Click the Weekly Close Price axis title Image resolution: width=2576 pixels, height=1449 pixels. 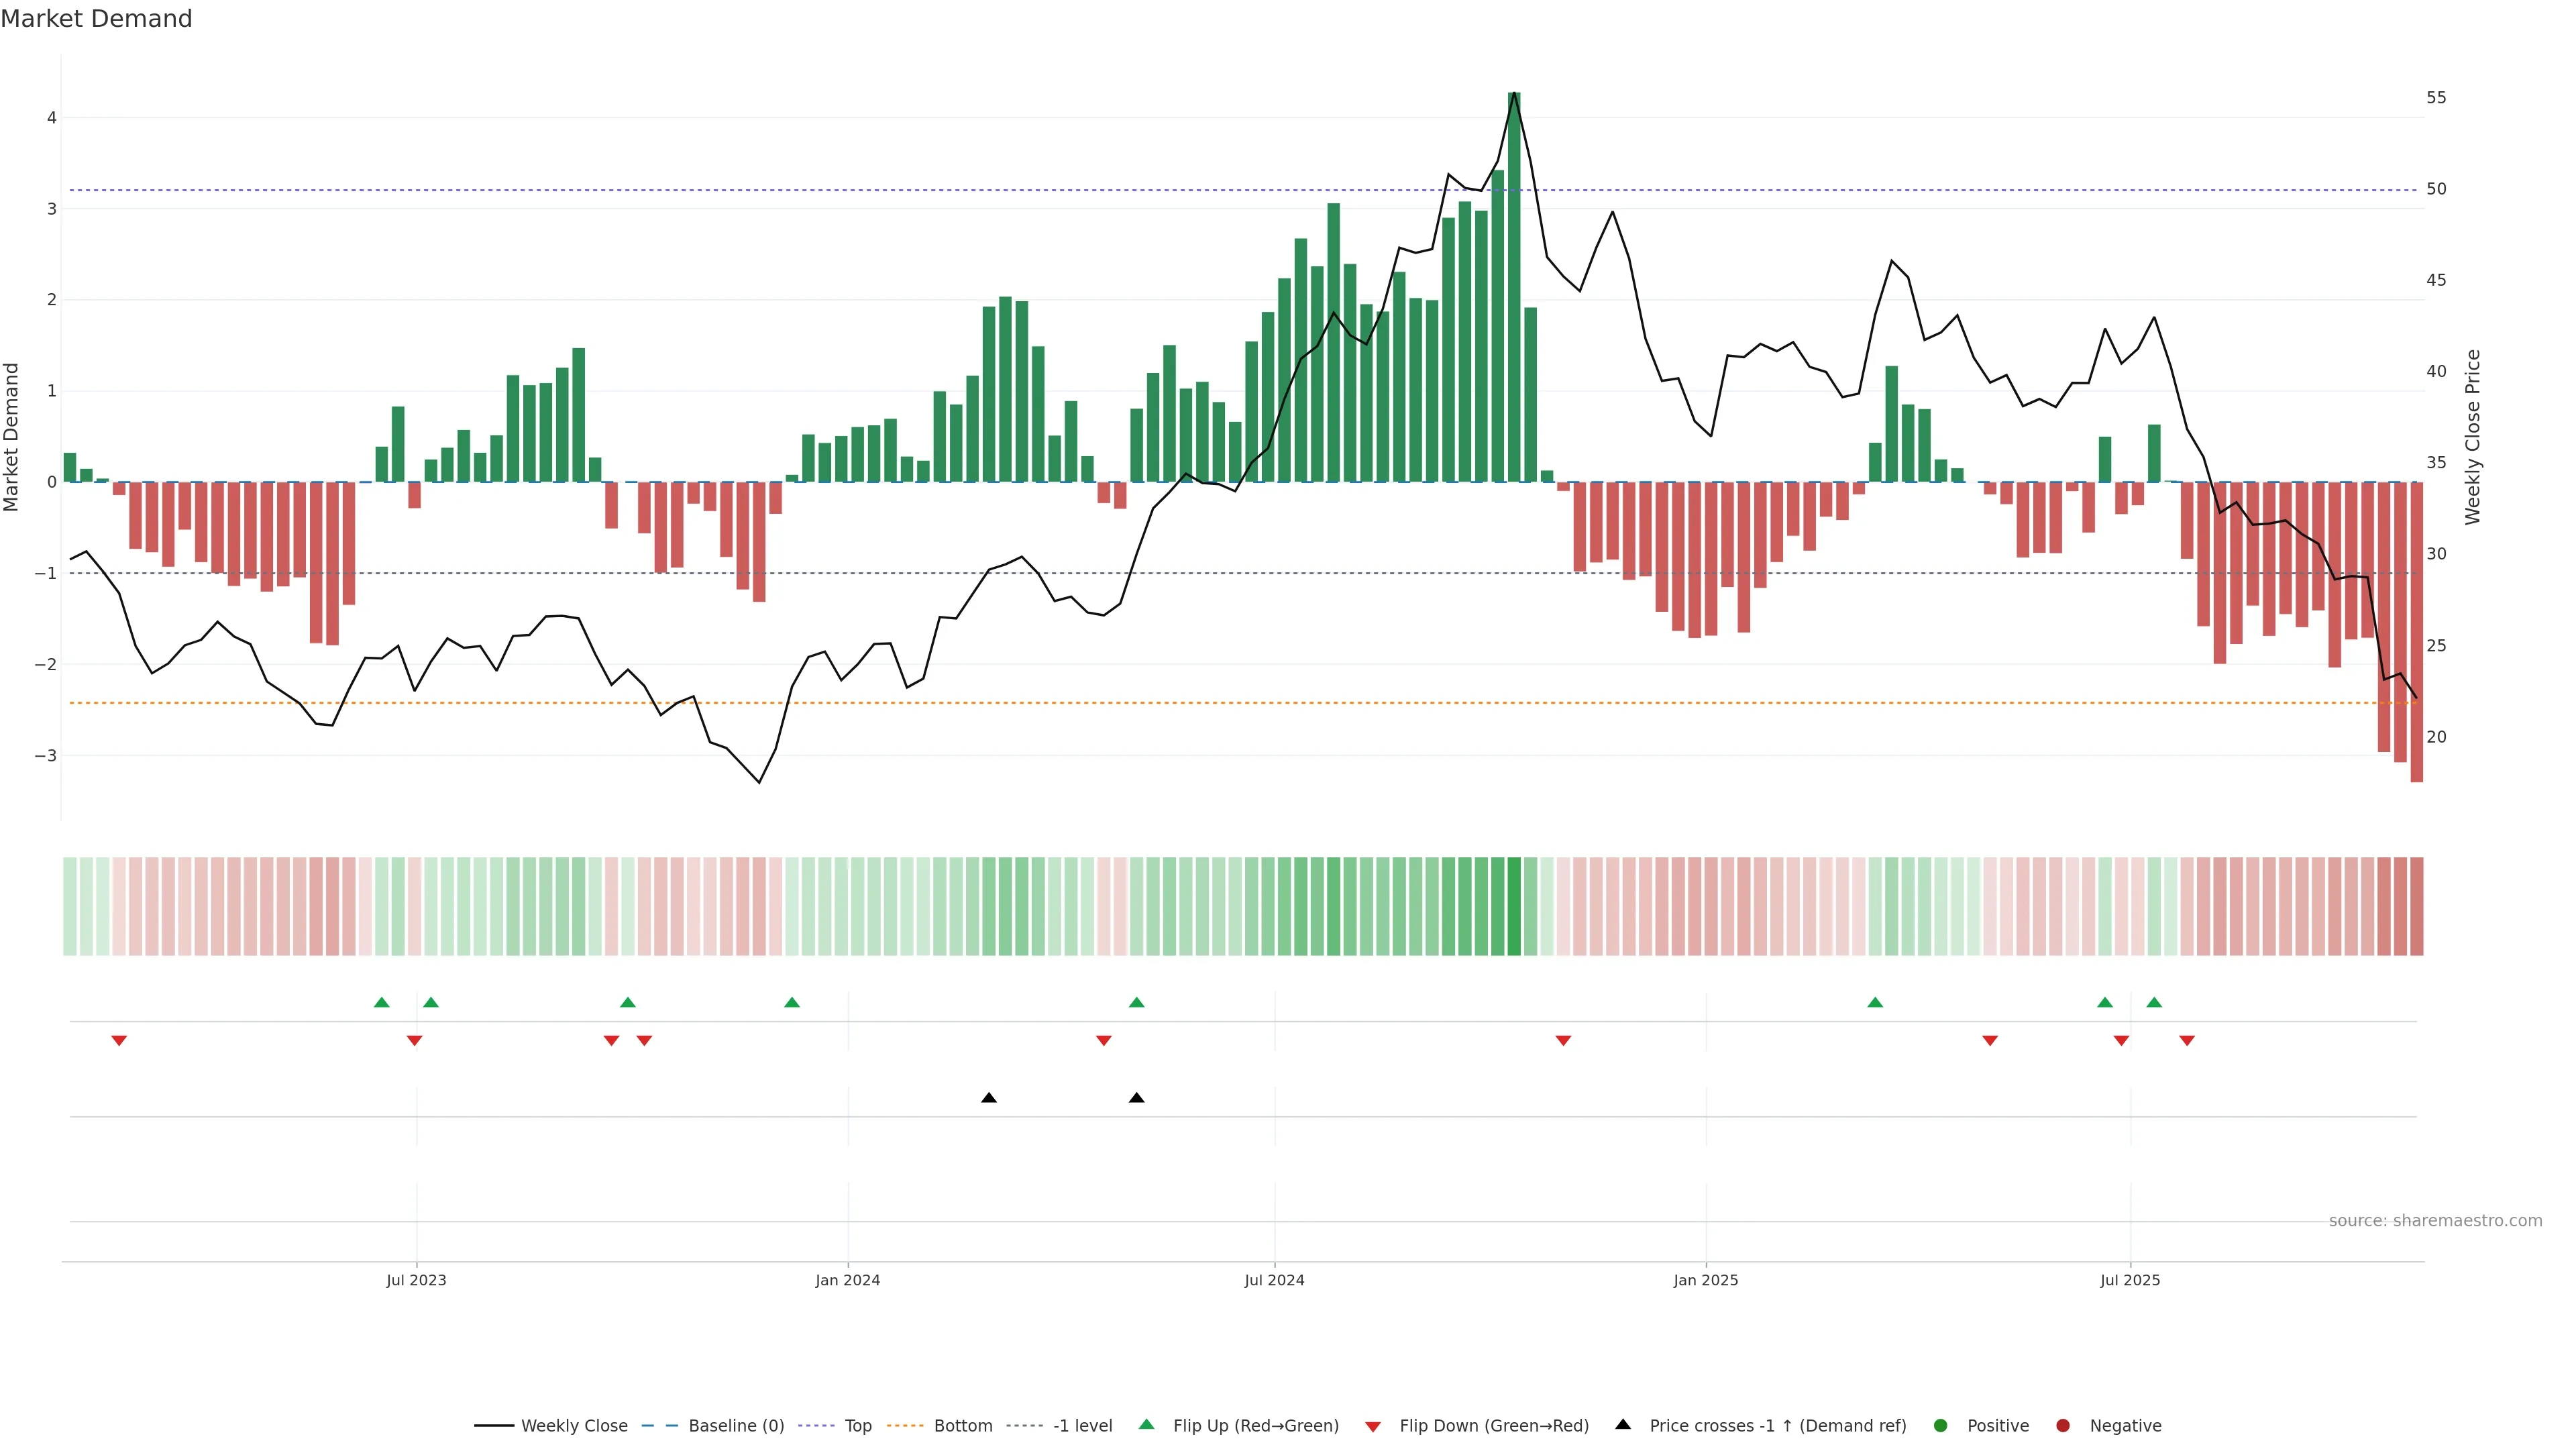[2473, 437]
